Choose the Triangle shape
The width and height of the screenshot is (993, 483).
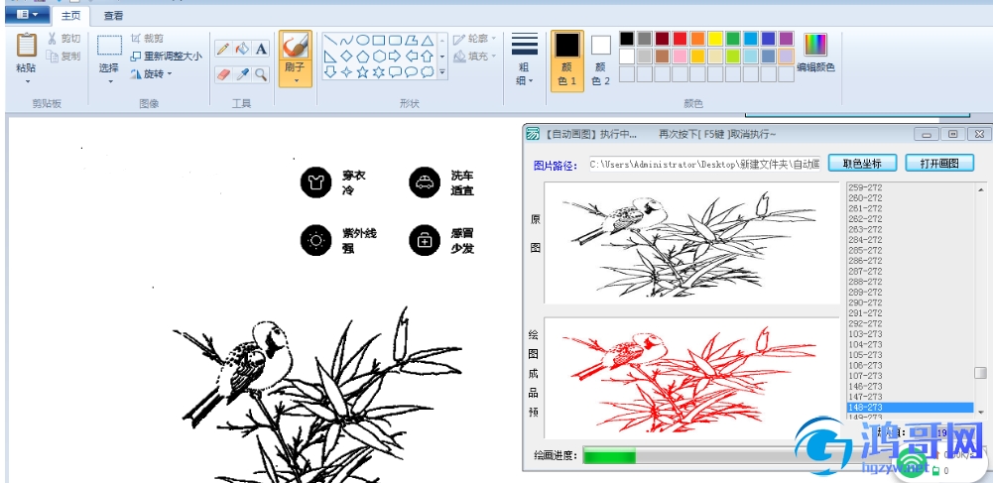[428, 41]
